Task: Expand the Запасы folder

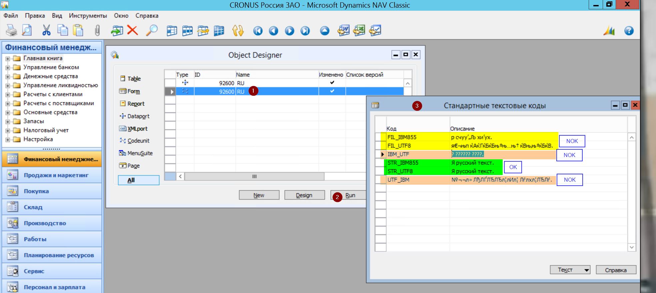Action: point(8,122)
